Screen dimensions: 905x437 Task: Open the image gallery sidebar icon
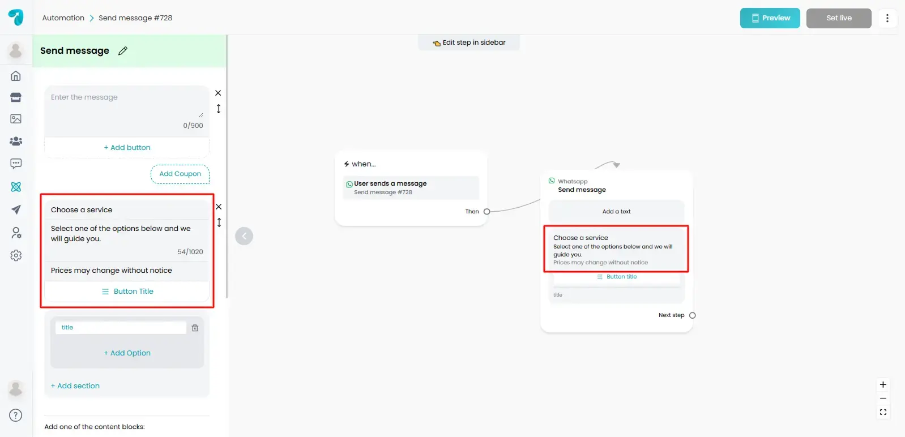tap(16, 119)
